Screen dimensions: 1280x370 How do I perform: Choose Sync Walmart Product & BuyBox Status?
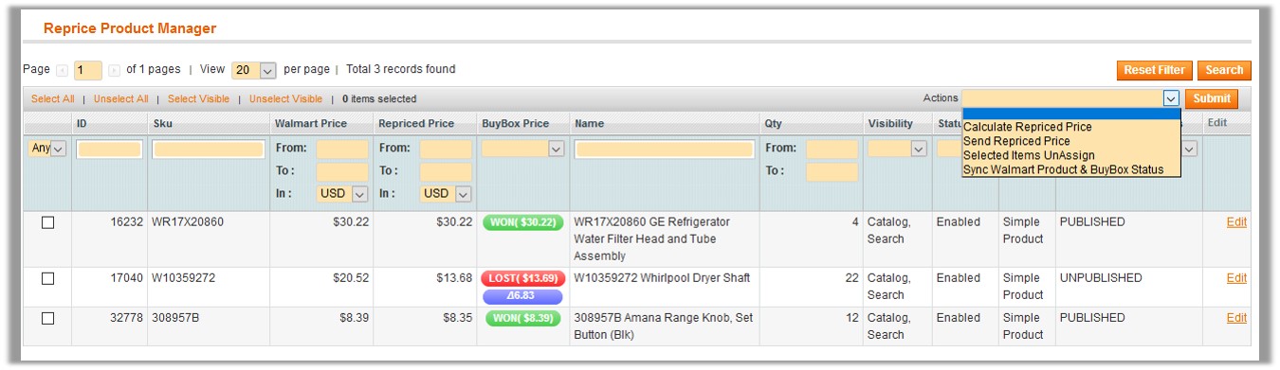1070,169
